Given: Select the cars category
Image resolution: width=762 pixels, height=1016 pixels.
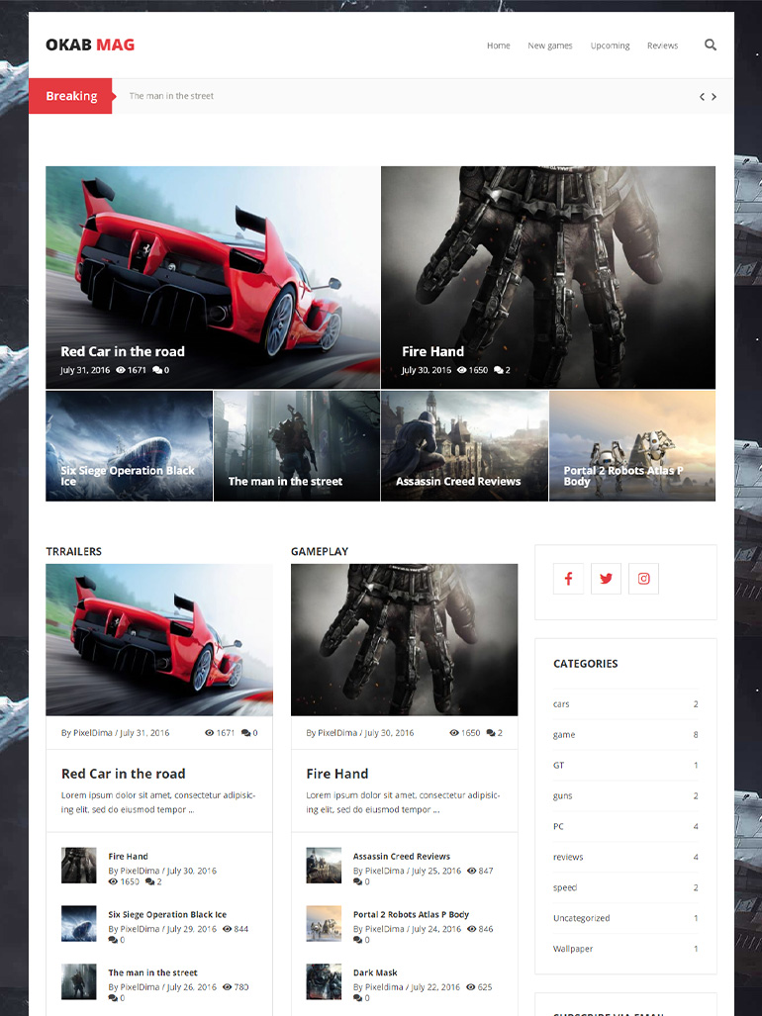Looking at the screenshot, I should [561, 703].
